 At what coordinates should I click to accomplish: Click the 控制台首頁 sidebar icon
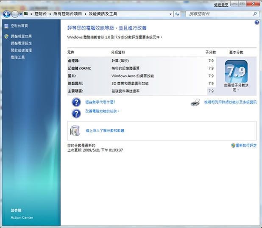pos(6,26)
